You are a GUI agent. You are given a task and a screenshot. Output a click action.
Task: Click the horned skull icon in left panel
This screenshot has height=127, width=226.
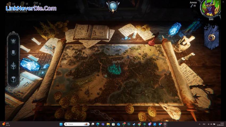click(13, 41)
